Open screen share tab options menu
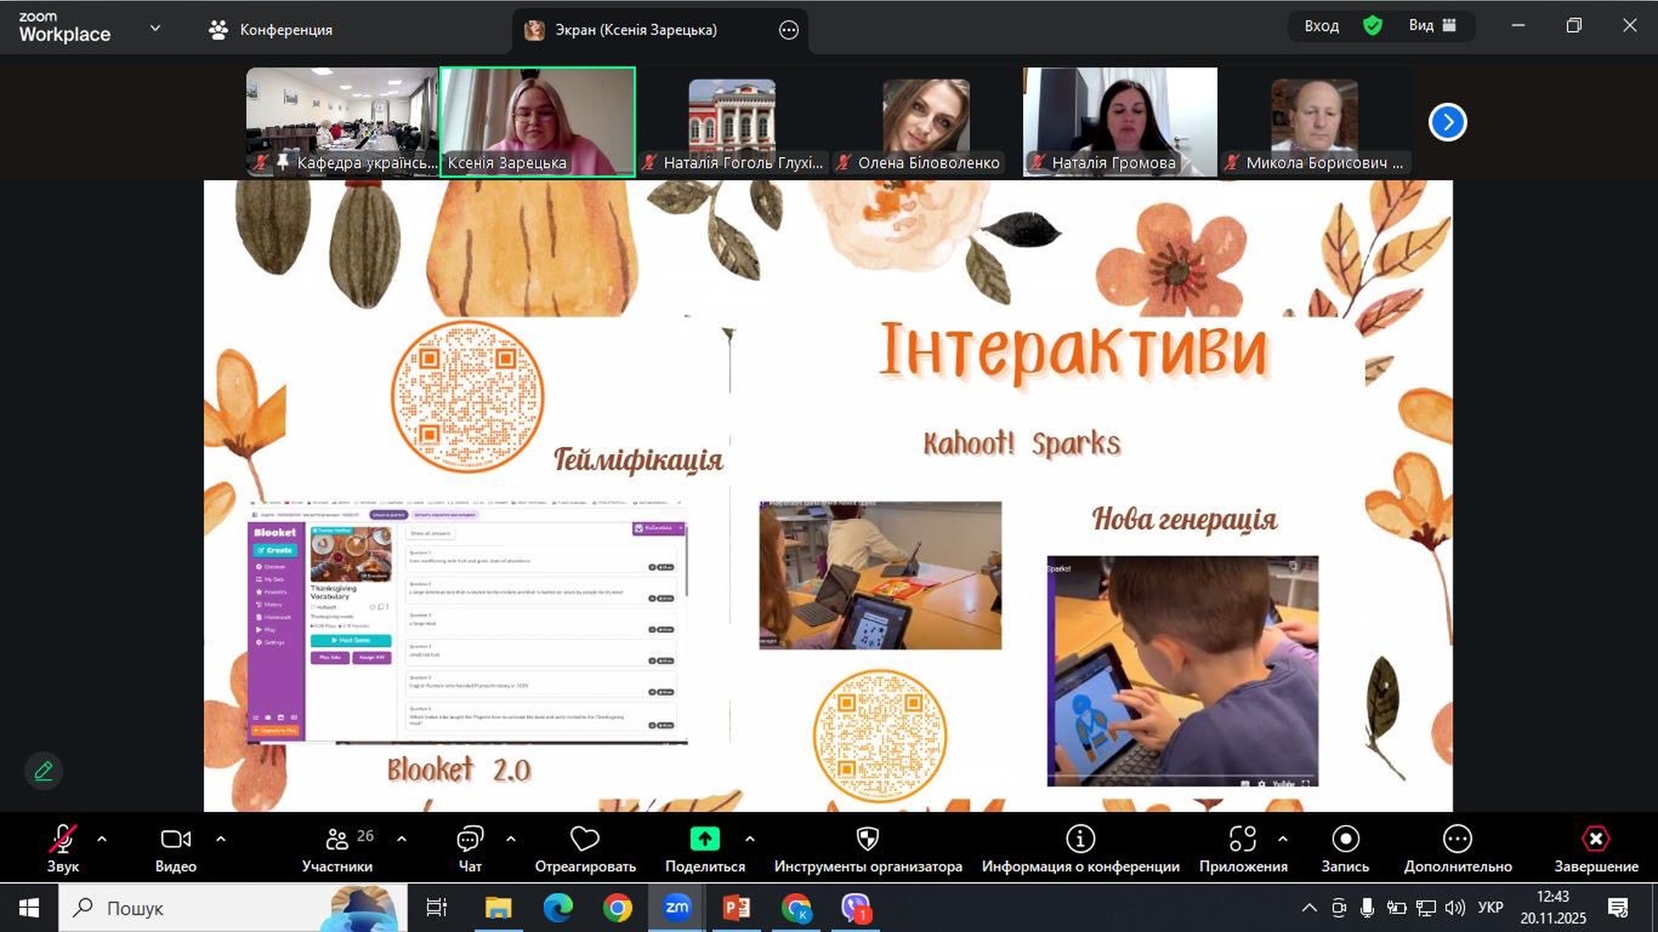 coord(788,30)
